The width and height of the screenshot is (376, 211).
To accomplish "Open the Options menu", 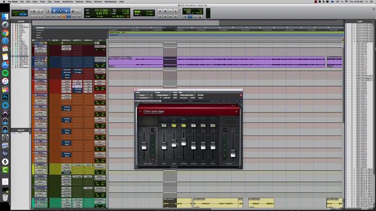I will (x=79, y=1).
